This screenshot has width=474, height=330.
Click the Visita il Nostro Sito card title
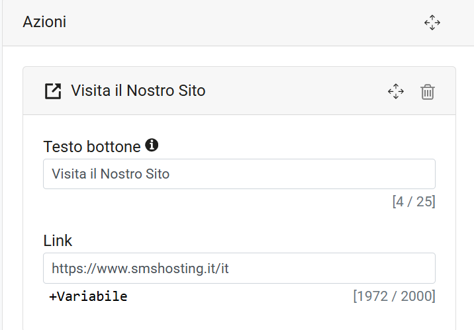point(138,91)
